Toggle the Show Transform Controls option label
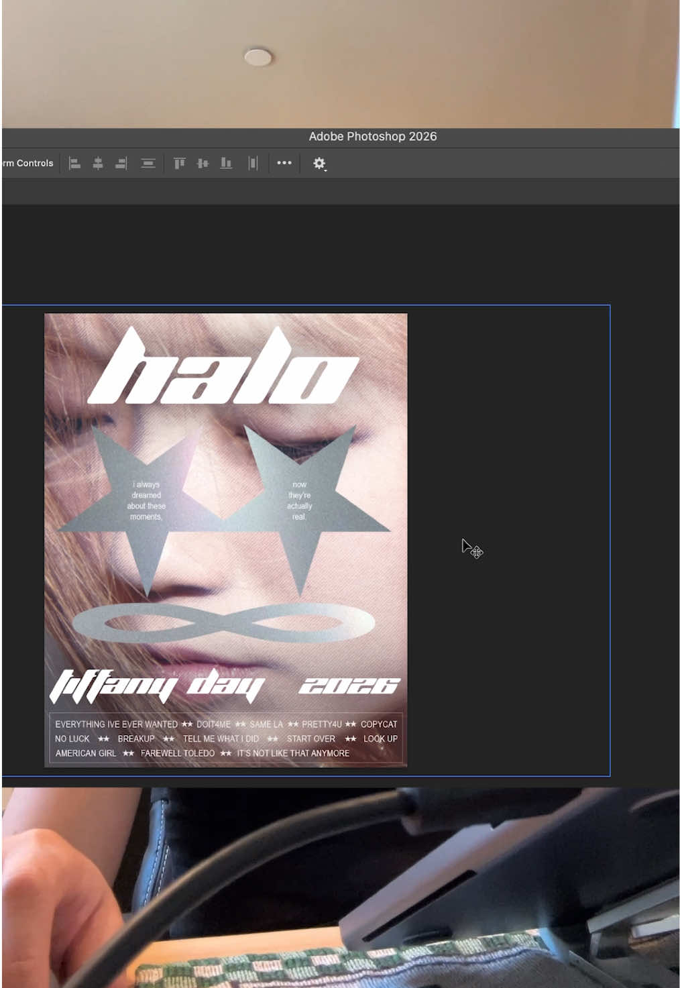The width and height of the screenshot is (680, 988). 27,163
